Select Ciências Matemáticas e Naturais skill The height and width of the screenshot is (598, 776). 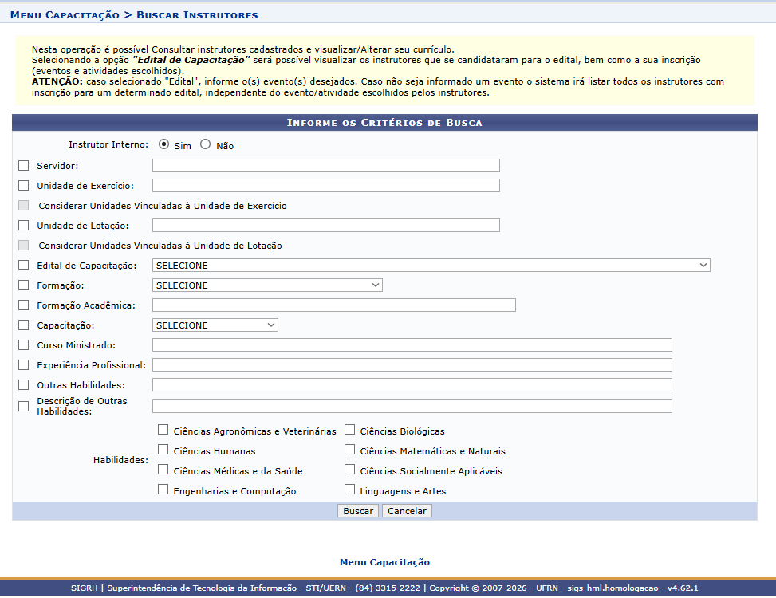pyautogui.click(x=349, y=450)
